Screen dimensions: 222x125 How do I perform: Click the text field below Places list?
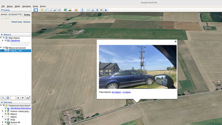pos(13,98)
